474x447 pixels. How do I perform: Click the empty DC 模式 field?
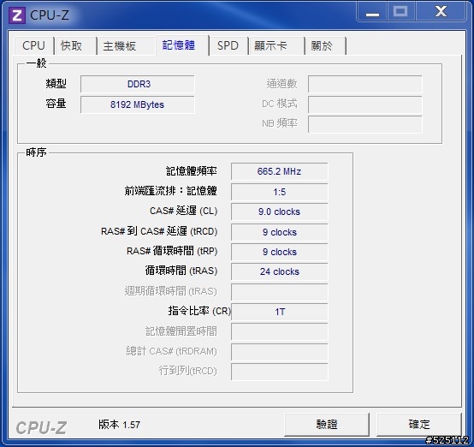coord(364,104)
